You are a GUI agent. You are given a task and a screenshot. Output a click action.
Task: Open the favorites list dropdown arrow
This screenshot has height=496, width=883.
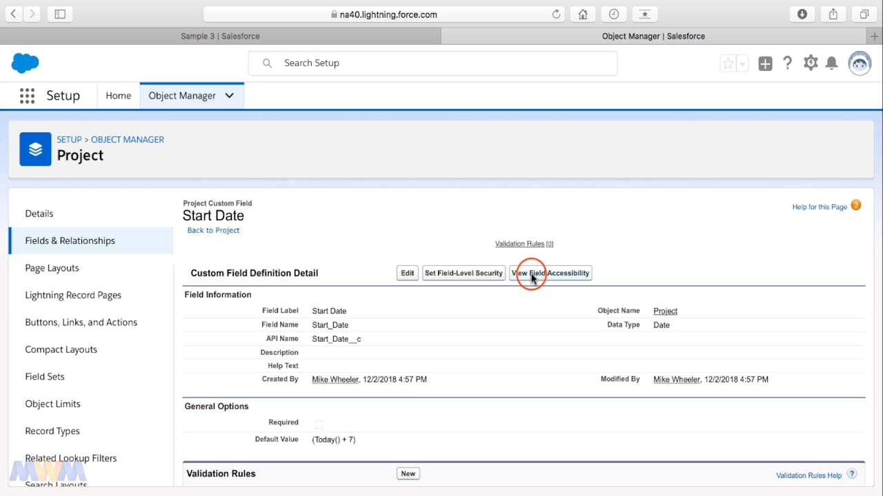[x=742, y=64]
